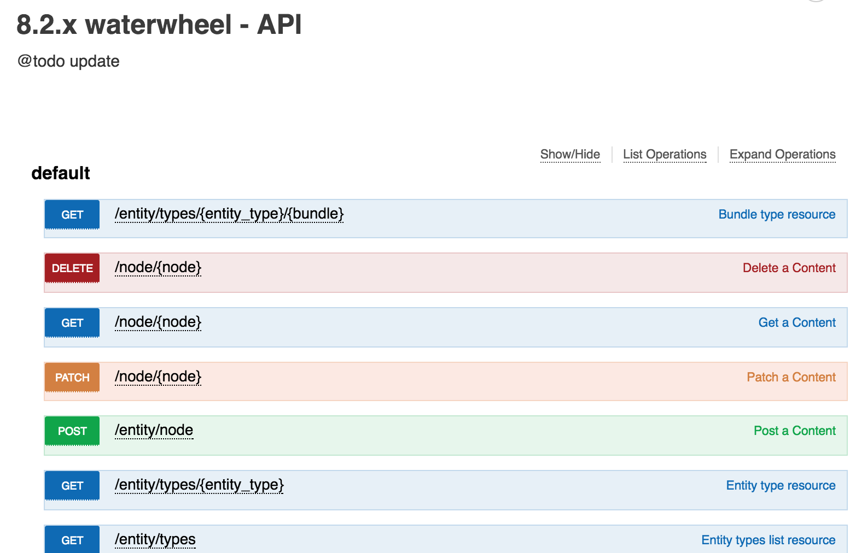Image resolution: width=850 pixels, height=553 pixels.
Task: Click the Patch a Content summary
Action: [791, 377]
